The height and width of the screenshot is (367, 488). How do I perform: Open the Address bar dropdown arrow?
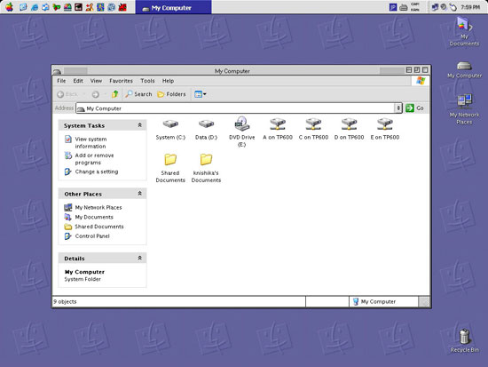coord(398,108)
